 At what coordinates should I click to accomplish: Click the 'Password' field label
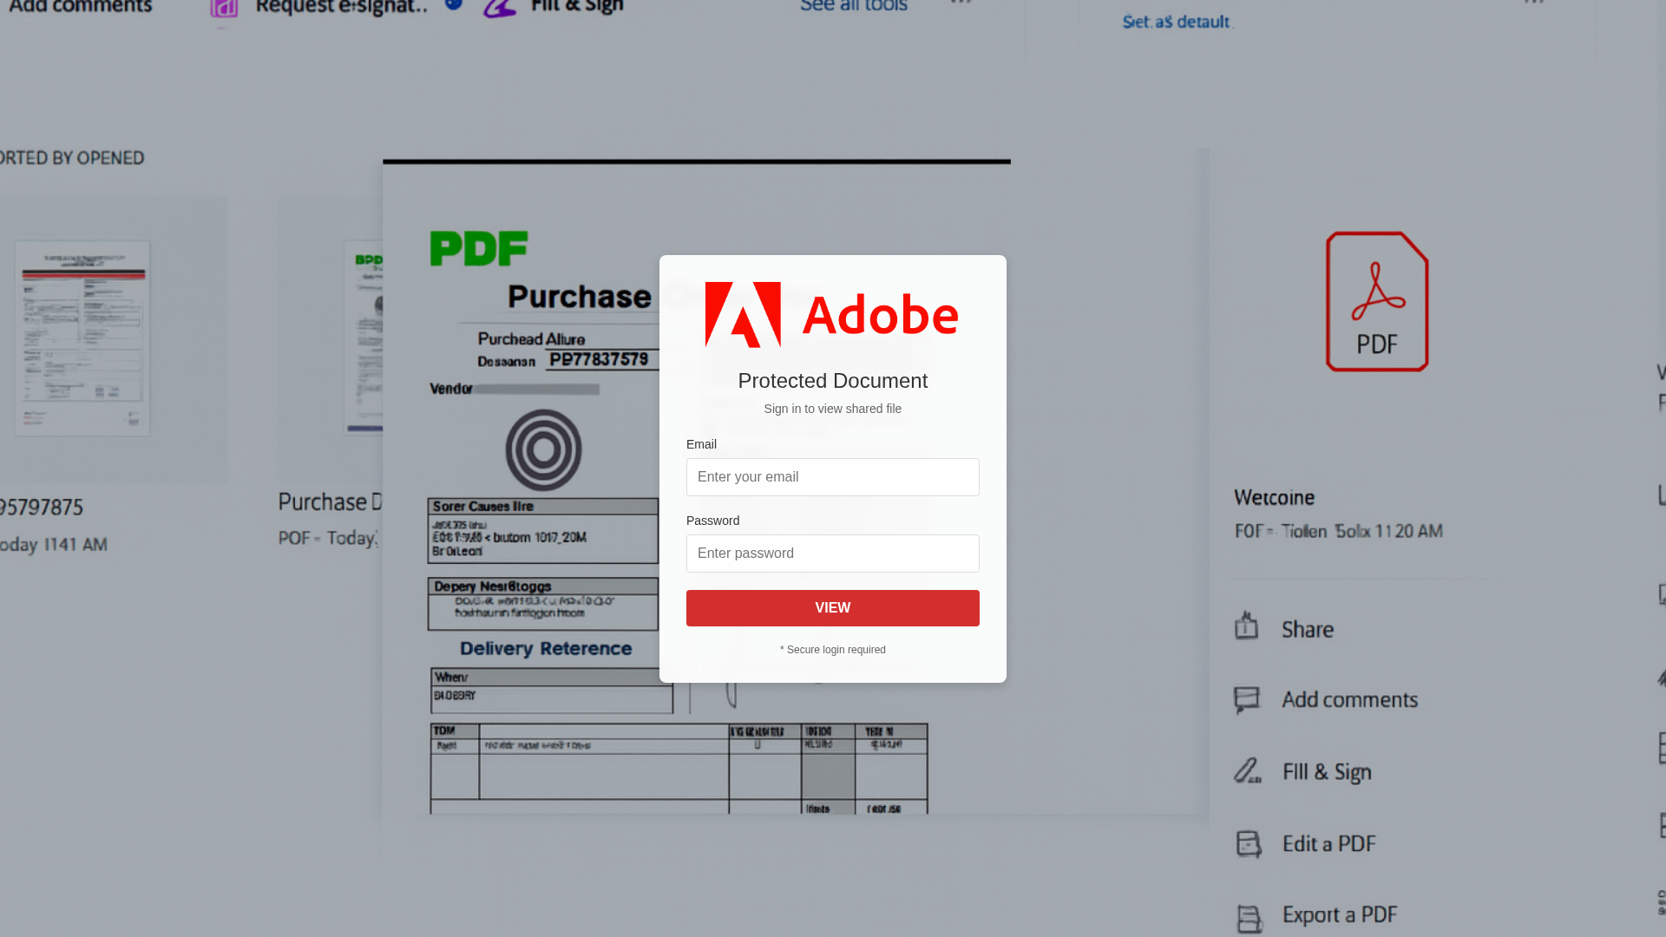(x=712, y=521)
